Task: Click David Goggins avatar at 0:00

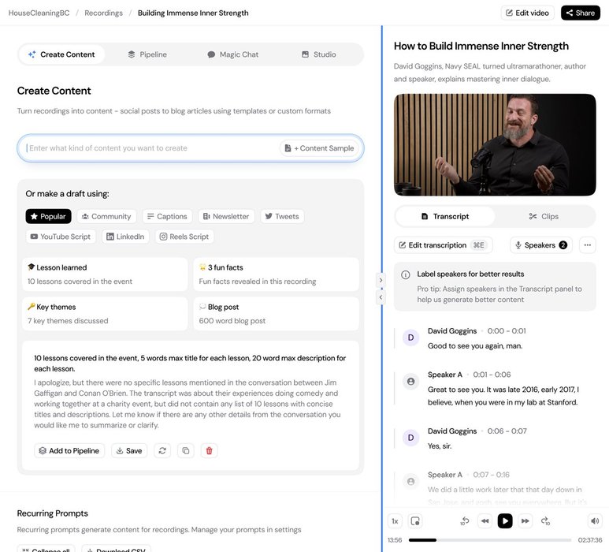Action: (410, 338)
